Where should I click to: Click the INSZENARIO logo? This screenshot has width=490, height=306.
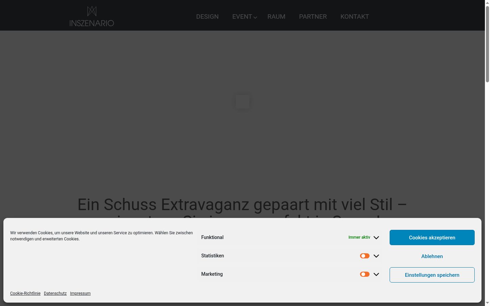coord(92,16)
